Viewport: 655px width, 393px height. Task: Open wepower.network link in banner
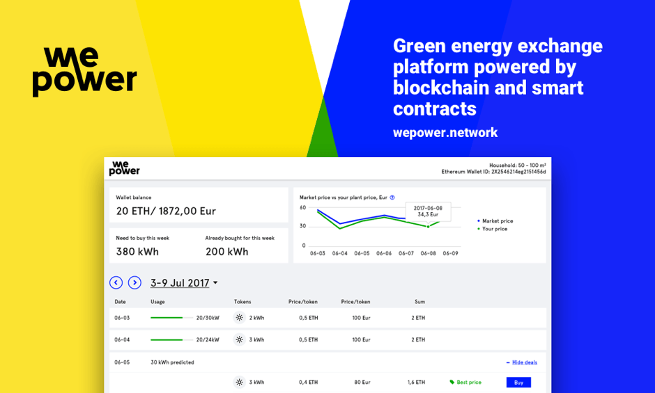[x=445, y=133]
